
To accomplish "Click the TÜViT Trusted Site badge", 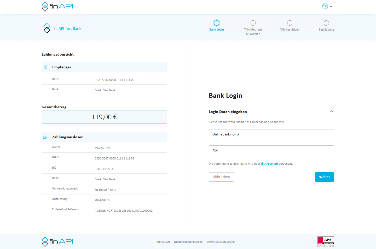I will [x=326, y=242].
